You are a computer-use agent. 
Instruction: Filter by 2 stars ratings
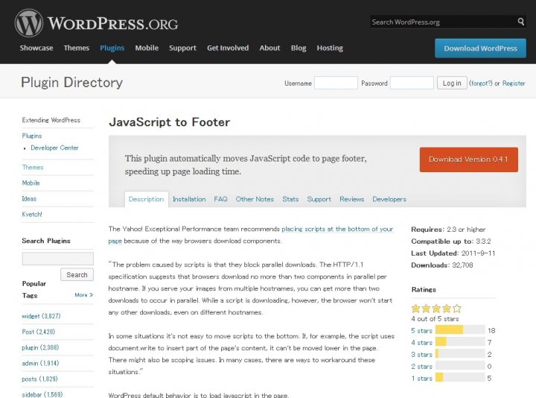point(422,367)
